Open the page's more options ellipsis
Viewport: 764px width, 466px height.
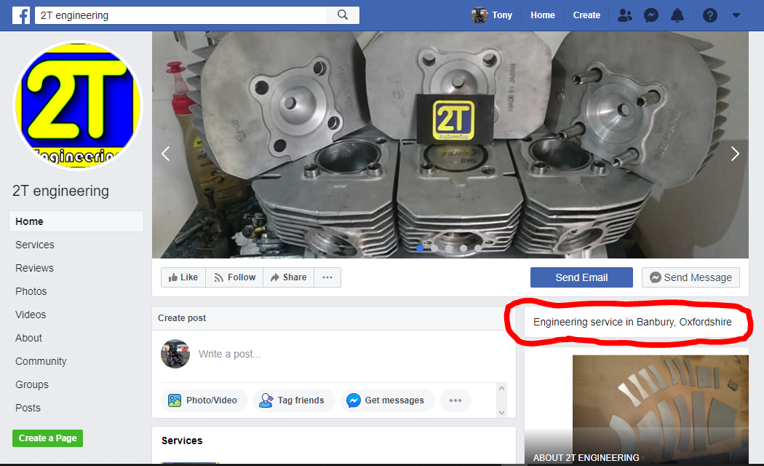tap(327, 277)
